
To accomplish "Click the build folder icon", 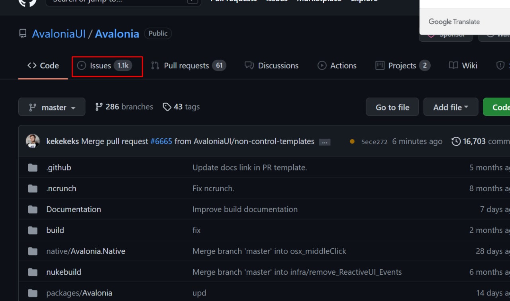I will coord(33,230).
